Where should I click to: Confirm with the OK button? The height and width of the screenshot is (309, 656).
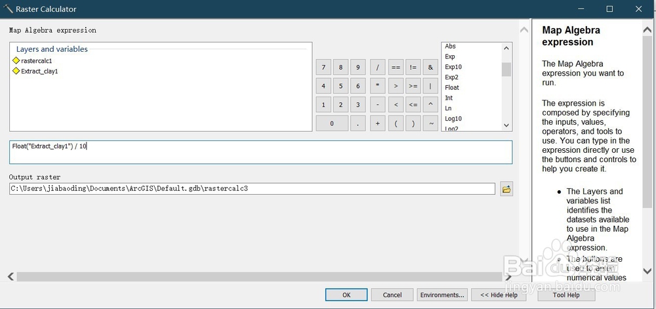pyautogui.click(x=346, y=295)
